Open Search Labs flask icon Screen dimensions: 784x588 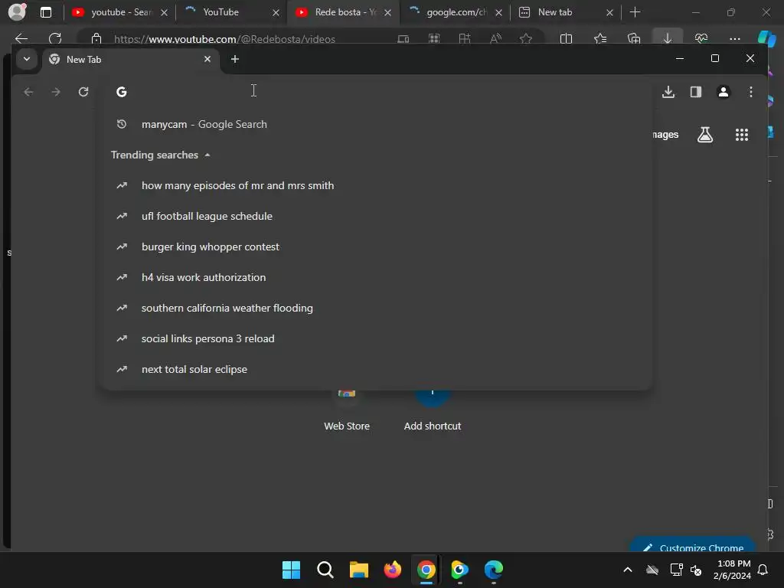click(x=705, y=135)
